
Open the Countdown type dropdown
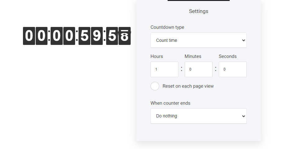tap(198, 40)
